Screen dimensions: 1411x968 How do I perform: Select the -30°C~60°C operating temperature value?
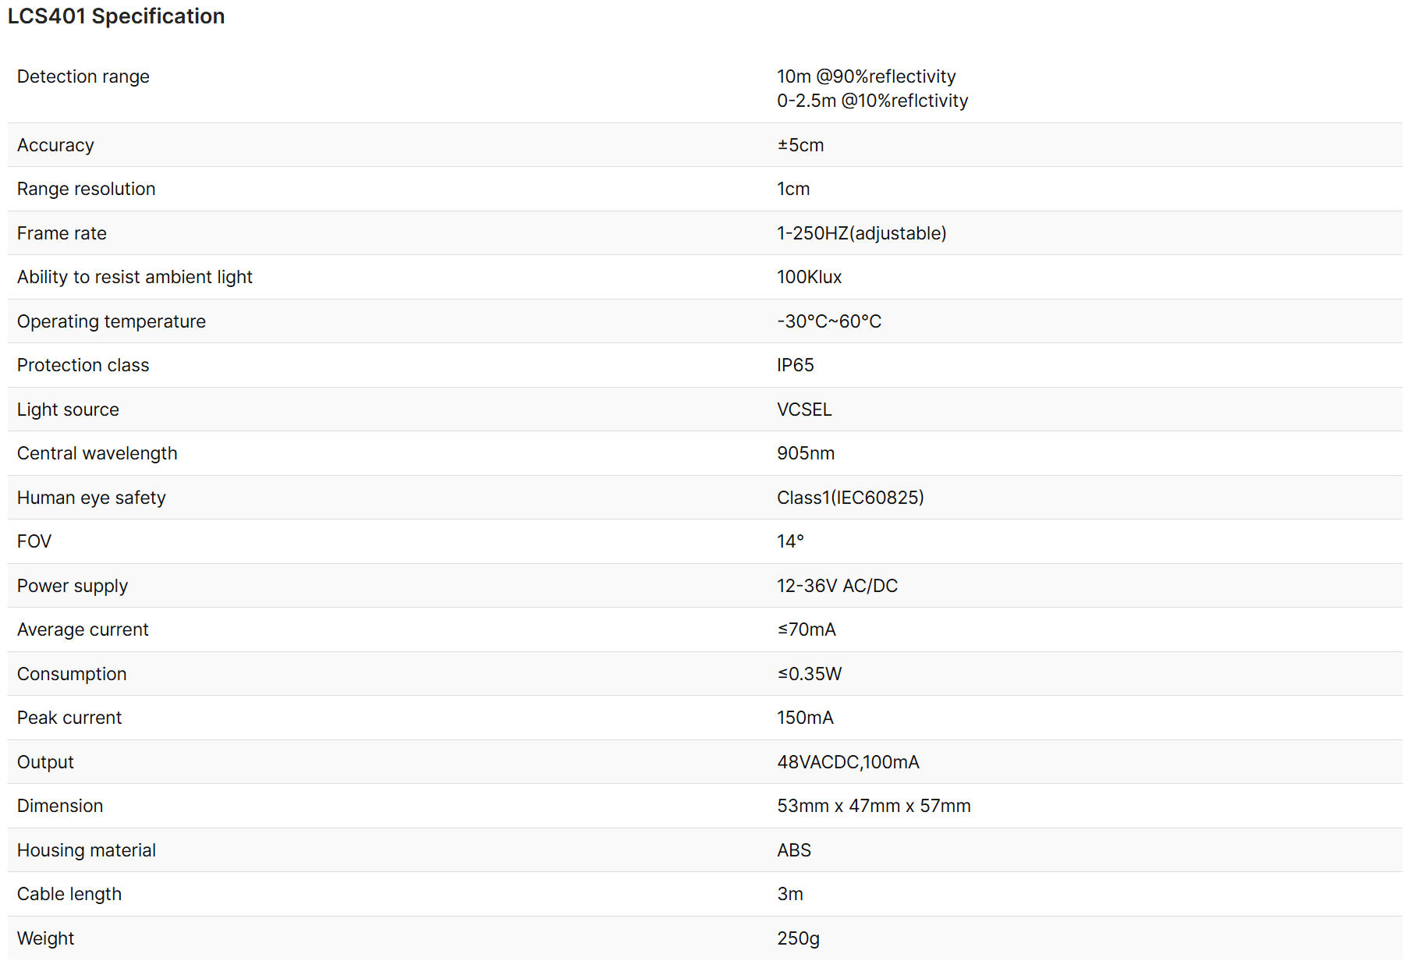click(828, 321)
